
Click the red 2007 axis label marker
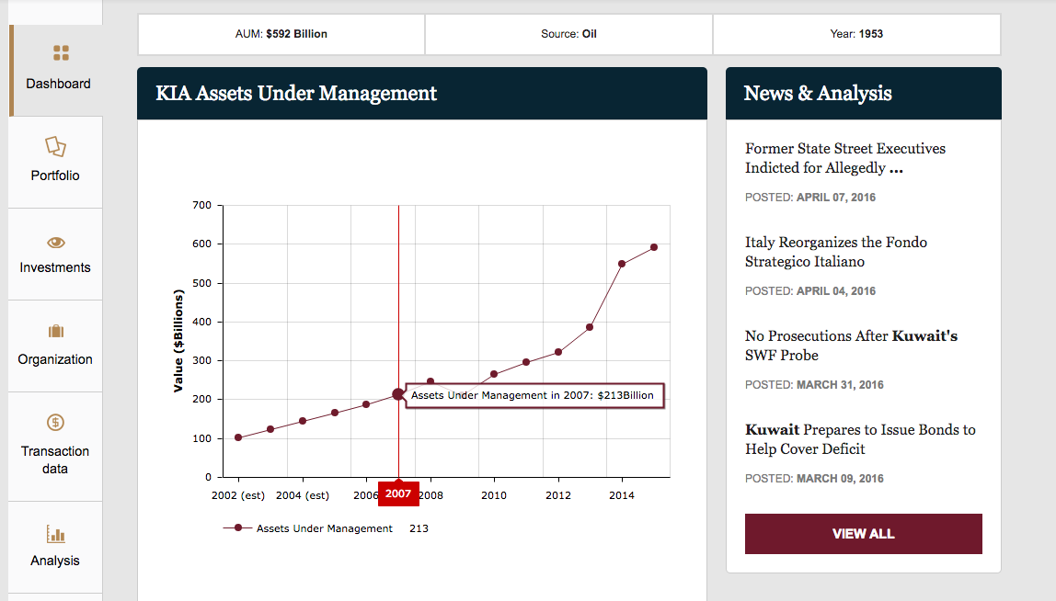click(398, 493)
